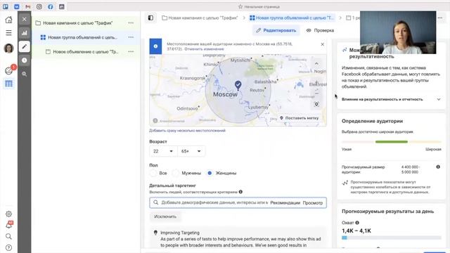
Task: Open ad group row three-dots menu
Action: pos(131,37)
